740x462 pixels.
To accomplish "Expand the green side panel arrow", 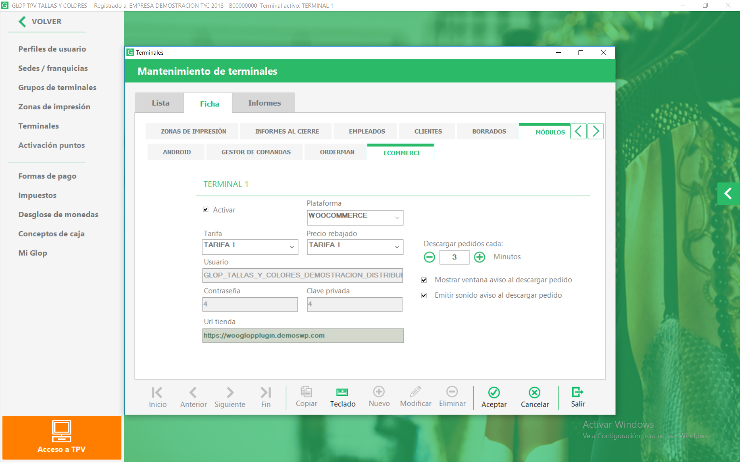I will (728, 193).
